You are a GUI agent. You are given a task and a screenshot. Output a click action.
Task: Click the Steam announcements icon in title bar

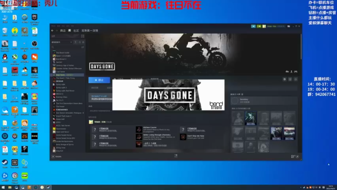click(254, 26)
